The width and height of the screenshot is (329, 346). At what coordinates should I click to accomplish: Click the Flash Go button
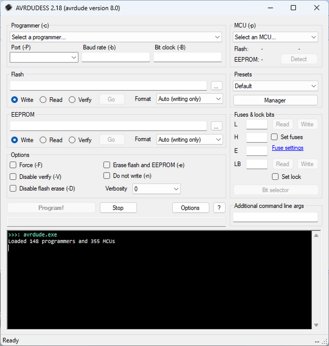(x=112, y=99)
